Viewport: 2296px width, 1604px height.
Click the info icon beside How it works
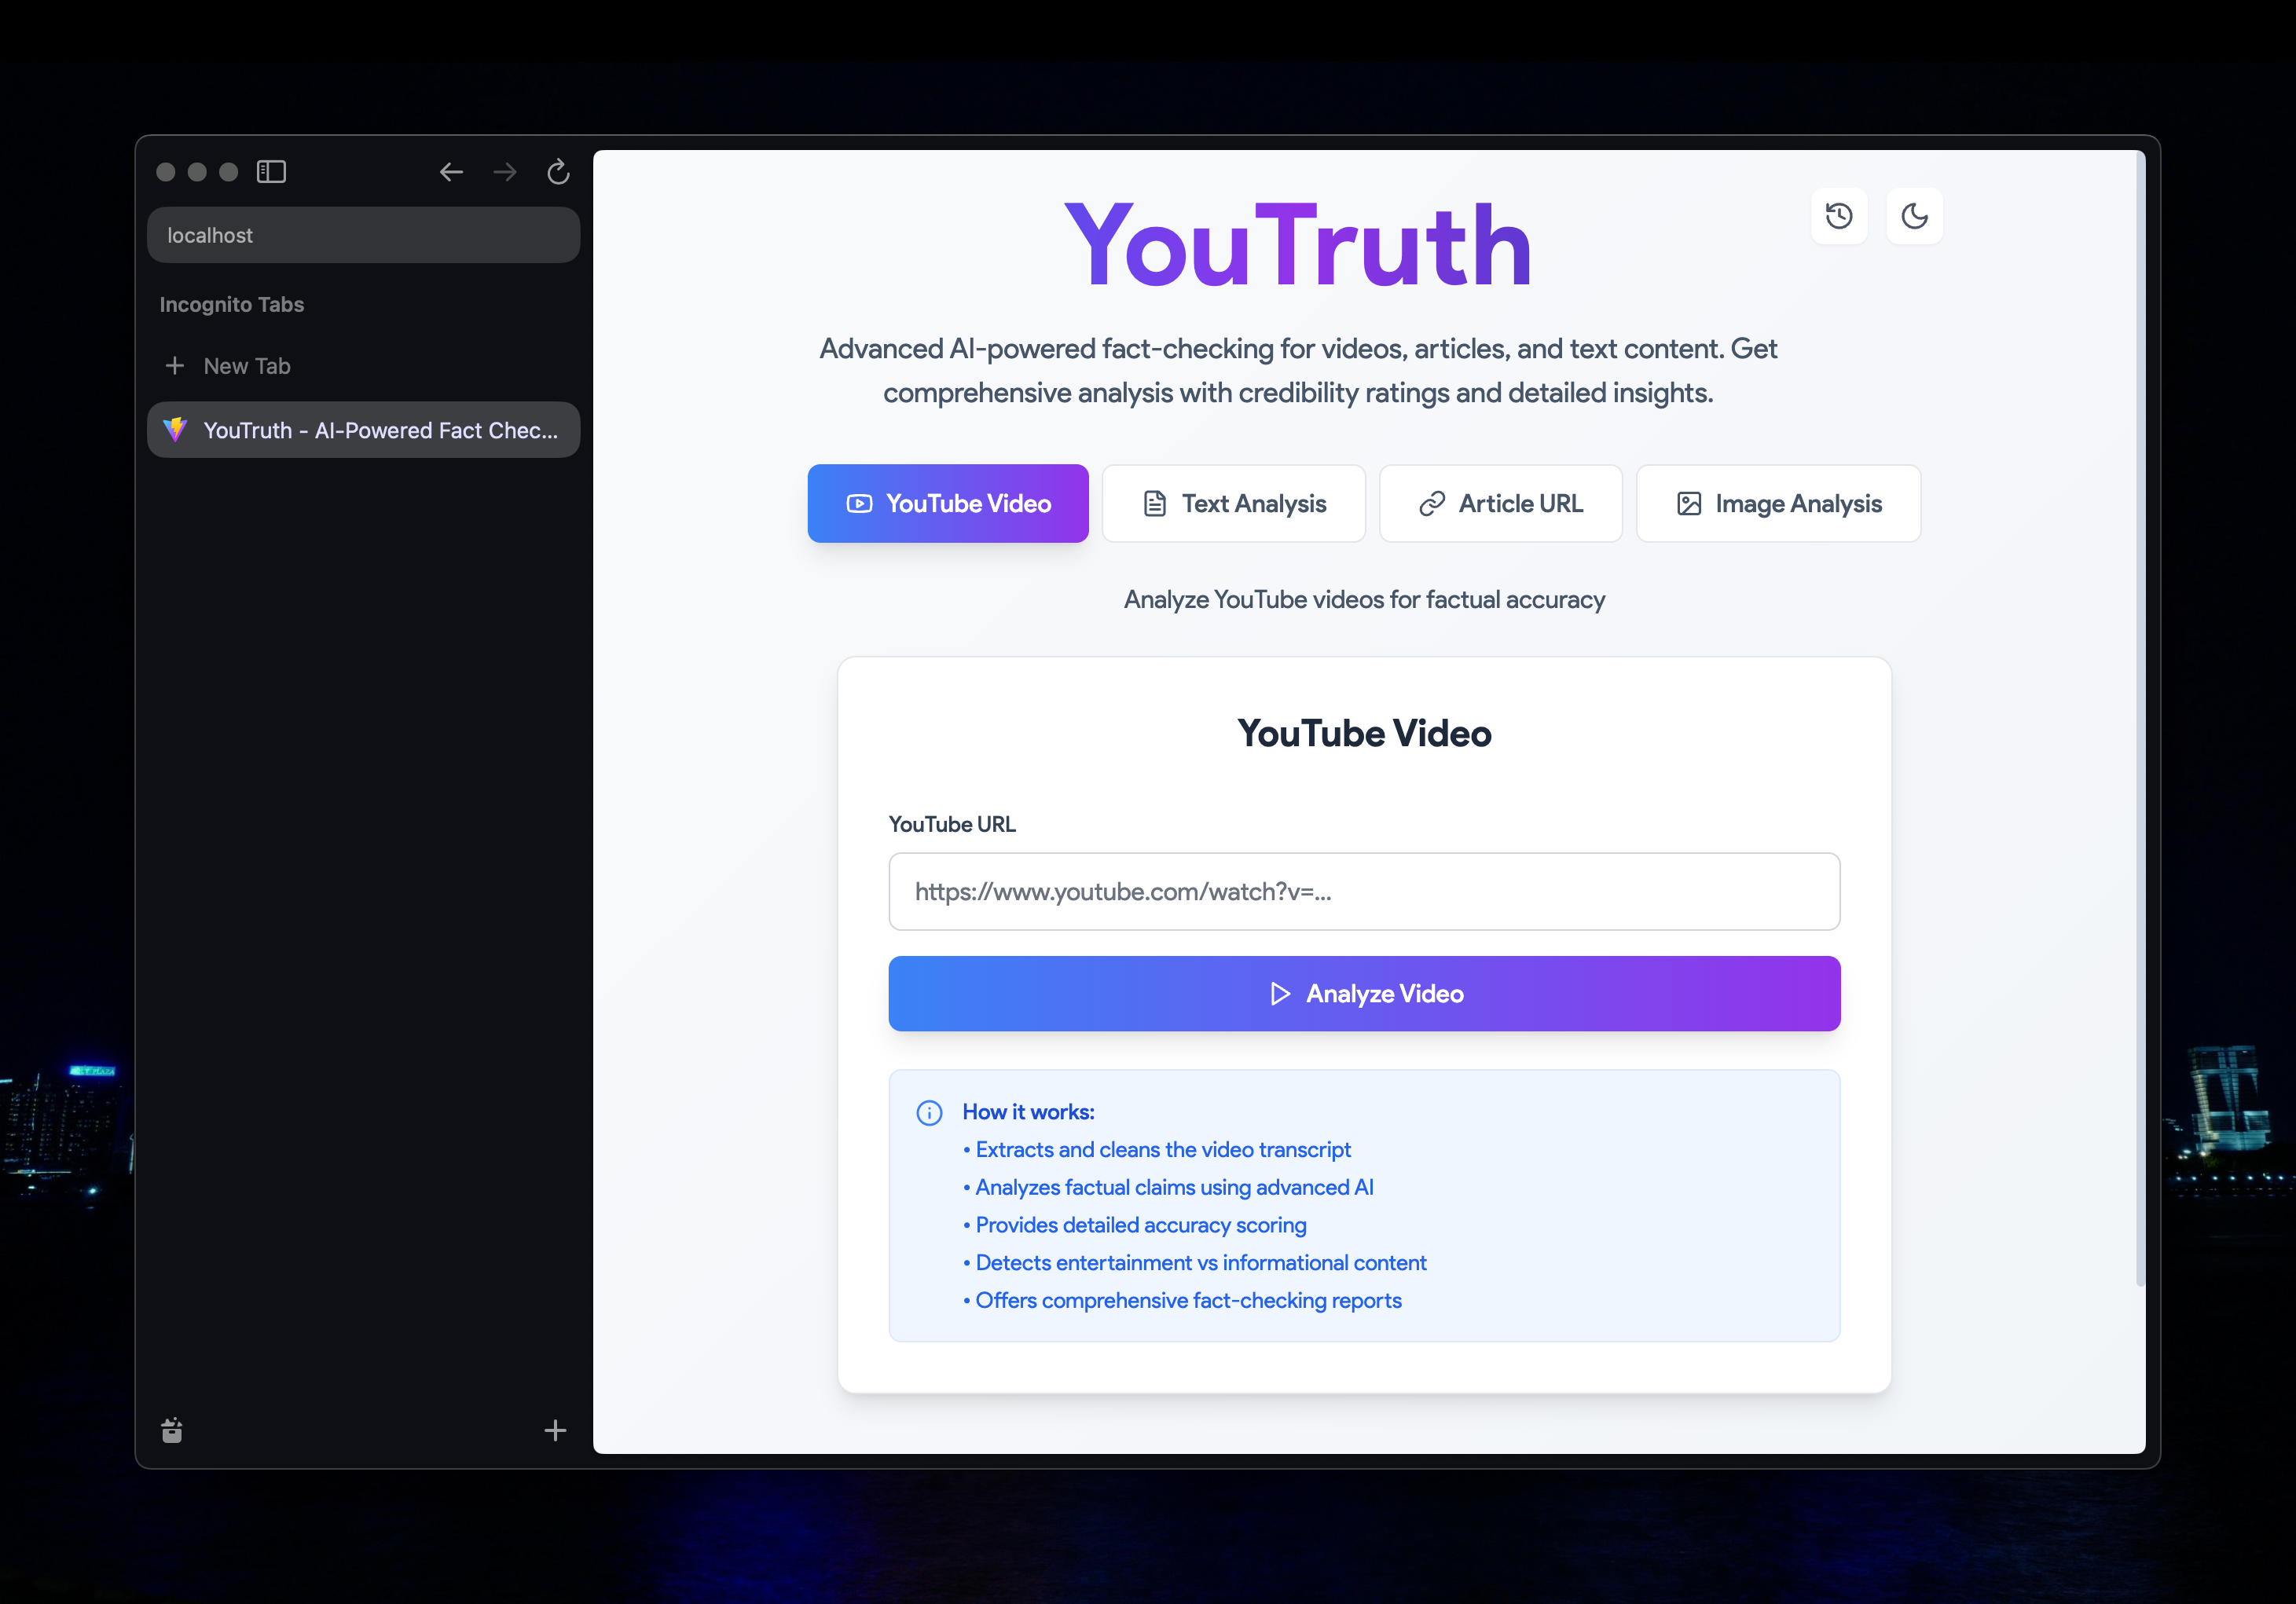tap(929, 1112)
